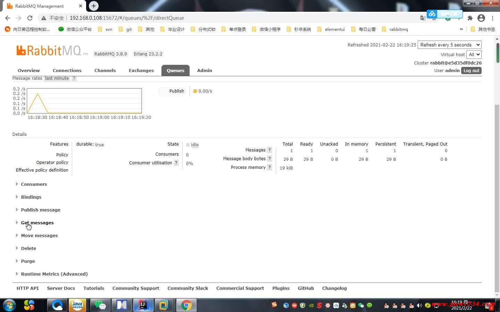The image size is (500, 312).
Task: Click the message rates chart
Action: tap(84, 101)
